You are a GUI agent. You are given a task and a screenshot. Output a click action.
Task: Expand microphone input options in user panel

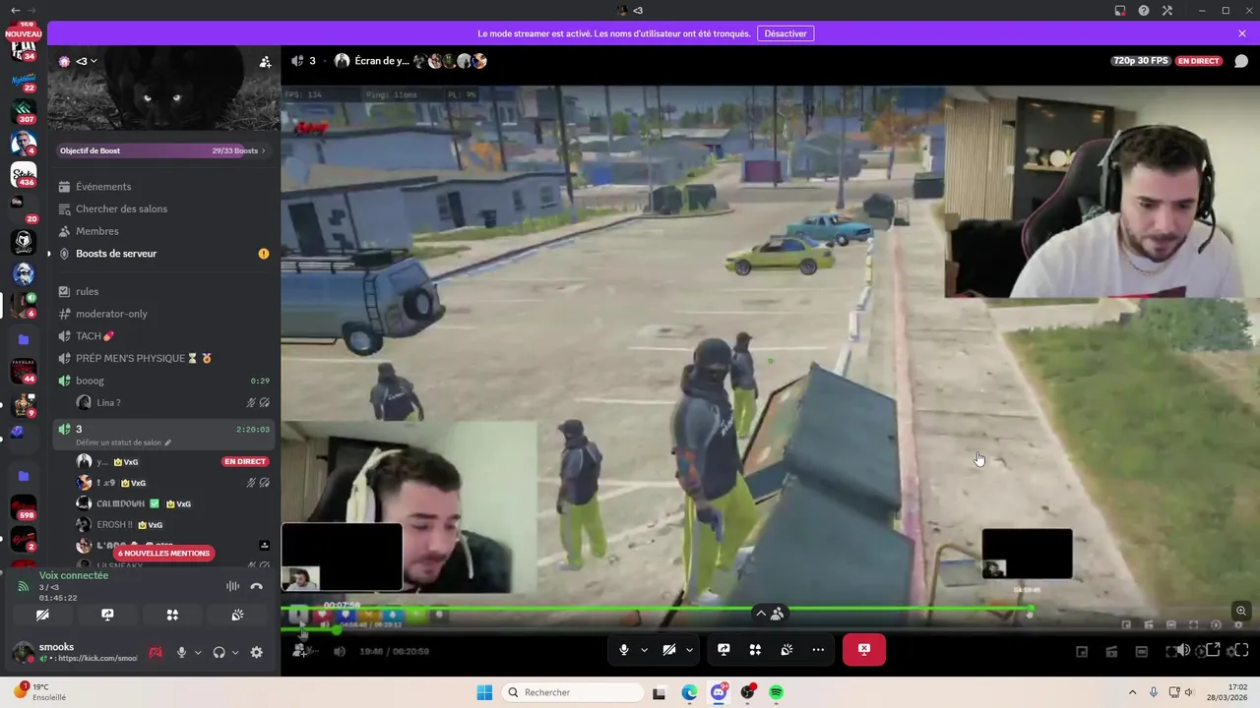pos(198,652)
